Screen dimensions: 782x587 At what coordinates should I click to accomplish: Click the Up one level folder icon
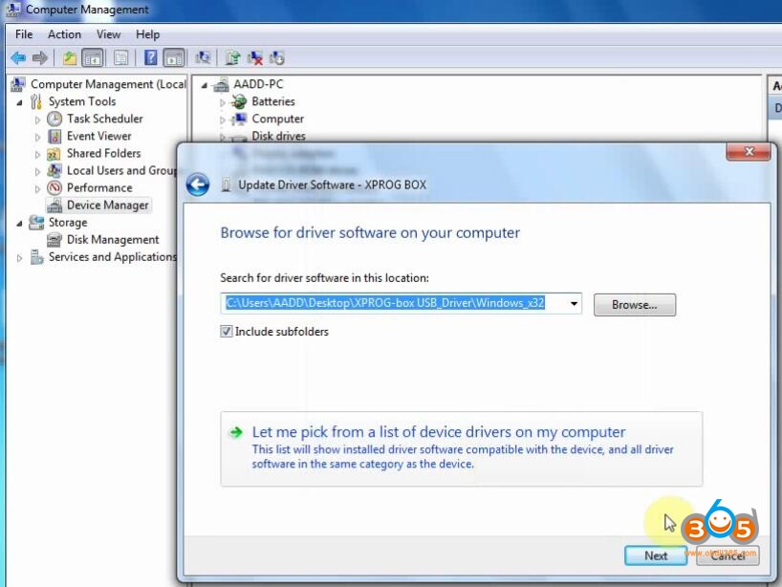pyautogui.click(x=70, y=58)
